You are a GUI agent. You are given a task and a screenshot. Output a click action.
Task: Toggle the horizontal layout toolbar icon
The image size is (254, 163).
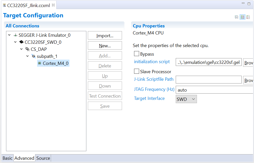[242, 17]
